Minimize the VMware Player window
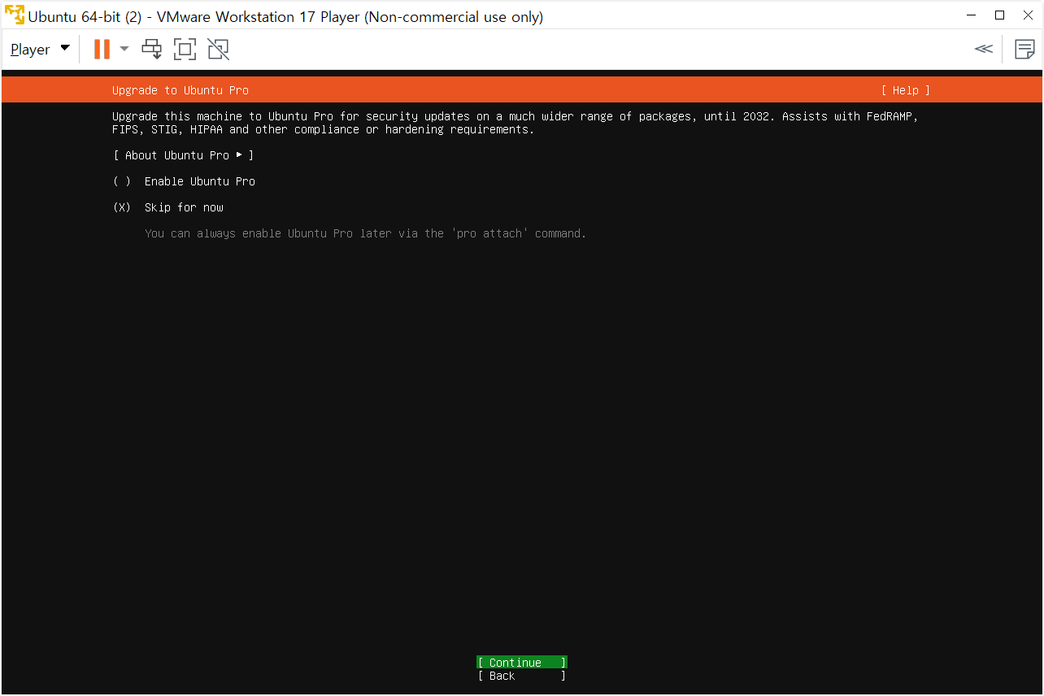Viewport: 1044px width, 696px height. pyautogui.click(x=972, y=15)
